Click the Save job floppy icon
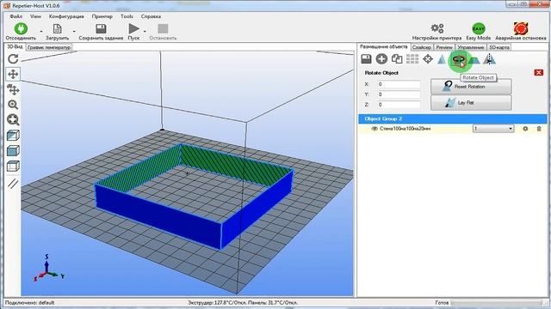 tap(101, 28)
